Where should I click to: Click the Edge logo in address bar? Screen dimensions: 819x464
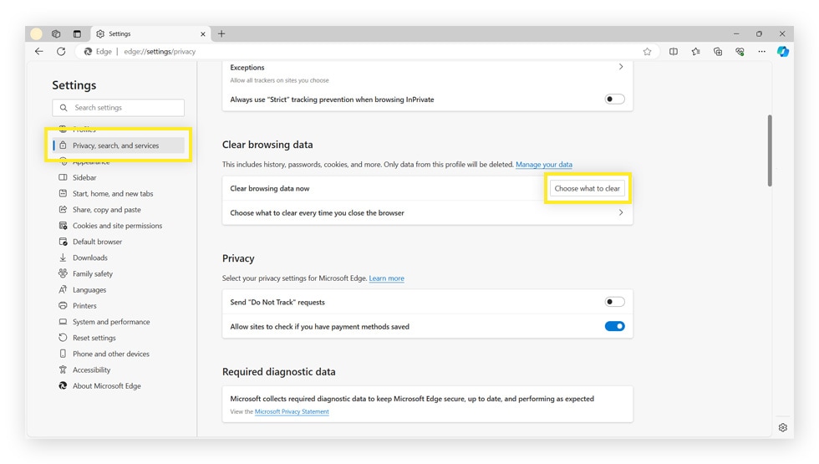[x=88, y=51]
